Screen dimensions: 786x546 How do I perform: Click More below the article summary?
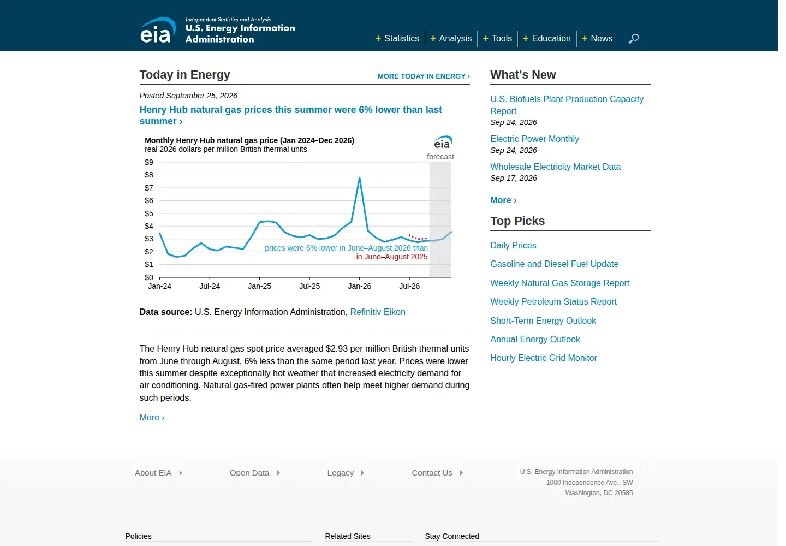(x=152, y=418)
